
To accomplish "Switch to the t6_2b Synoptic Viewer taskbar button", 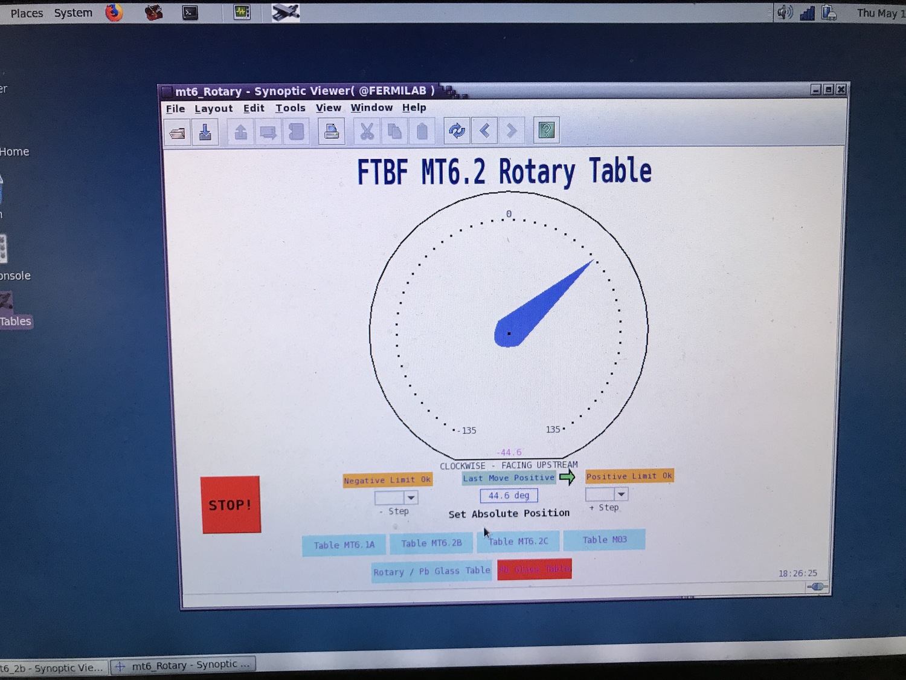I will click(53, 668).
